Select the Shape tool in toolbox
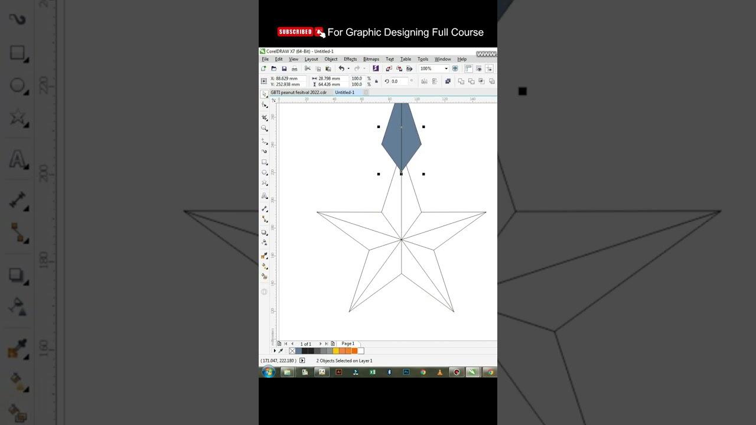Viewport: 756px width, 425px height. point(264,105)
